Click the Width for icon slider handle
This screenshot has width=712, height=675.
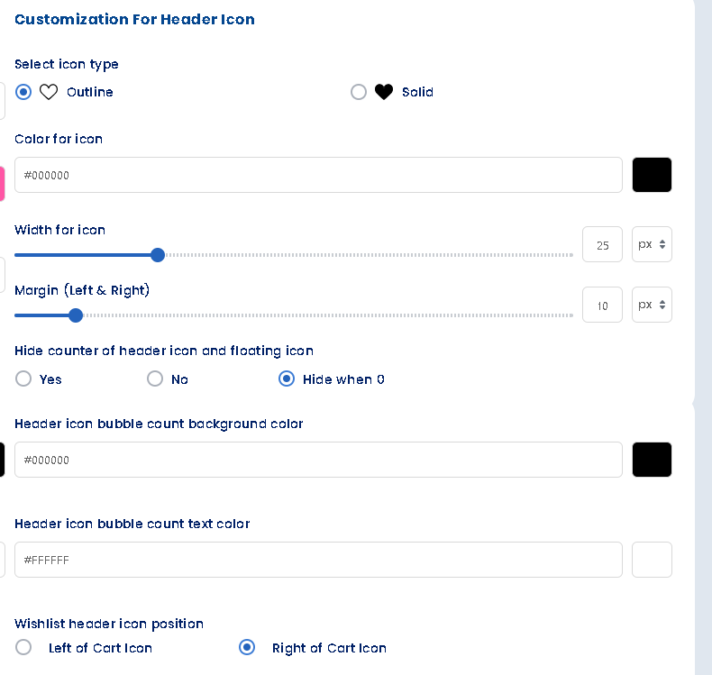tap(158, 255)
